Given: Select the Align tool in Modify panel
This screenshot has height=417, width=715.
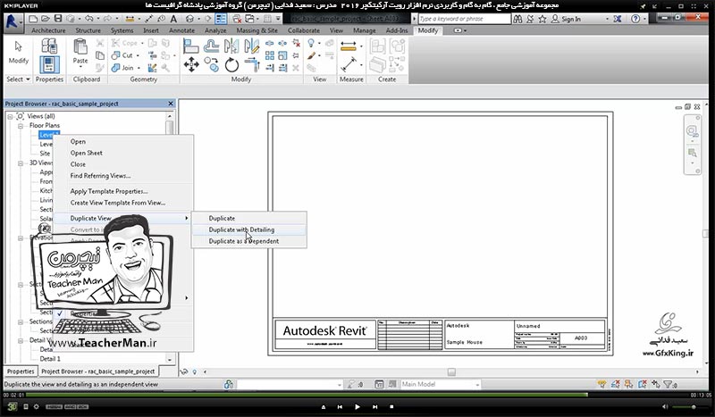Looking at the screenshot, I should pos(191,46).
